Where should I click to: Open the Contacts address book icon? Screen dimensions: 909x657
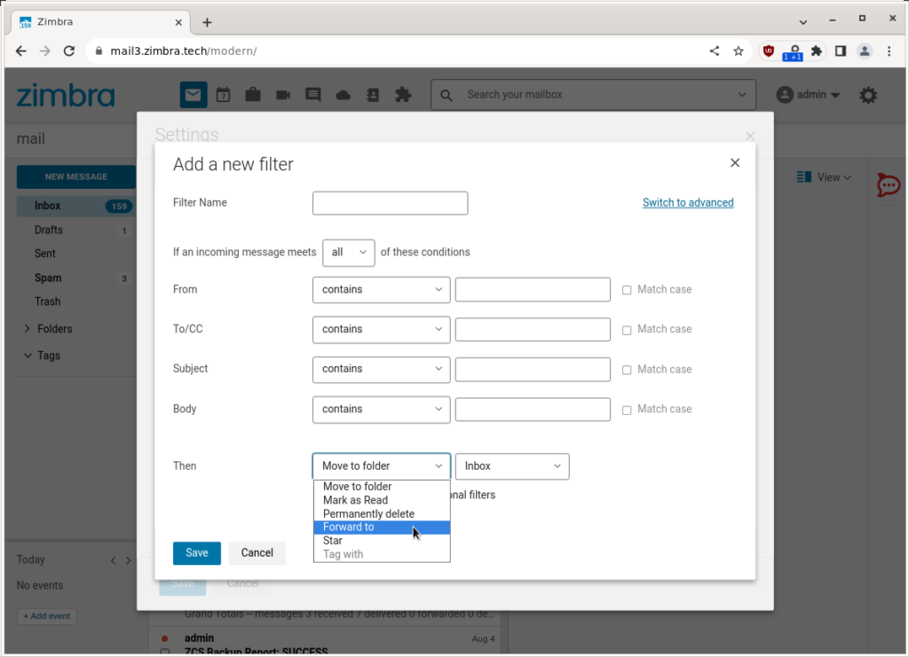point(373,94)
